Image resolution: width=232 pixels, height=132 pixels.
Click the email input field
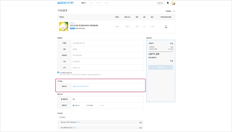(x=107, y=43)
